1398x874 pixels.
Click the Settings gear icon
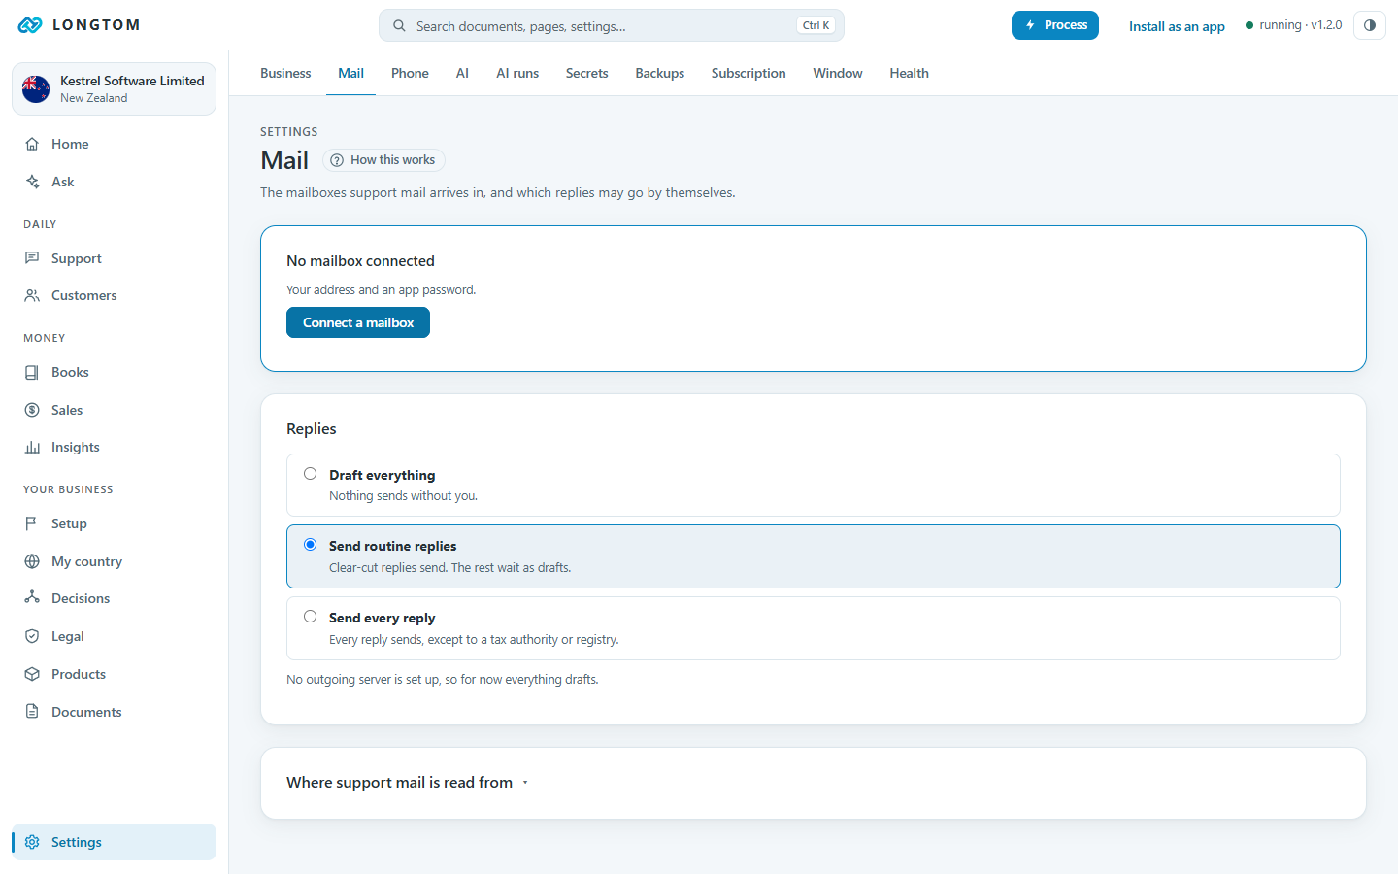point(32,842)
